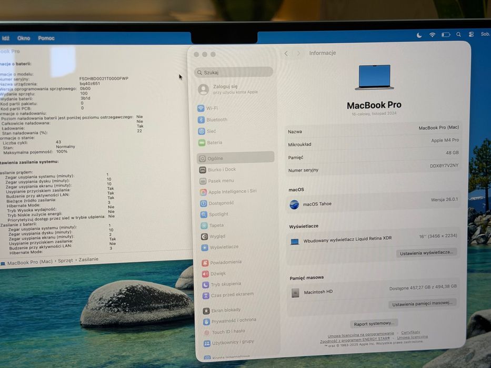Click the forward chevron next to Informacje
This screenshot has width=491, height=368.
(298, 54)
